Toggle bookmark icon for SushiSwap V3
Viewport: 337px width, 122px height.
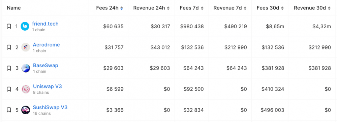click(9, 110)
